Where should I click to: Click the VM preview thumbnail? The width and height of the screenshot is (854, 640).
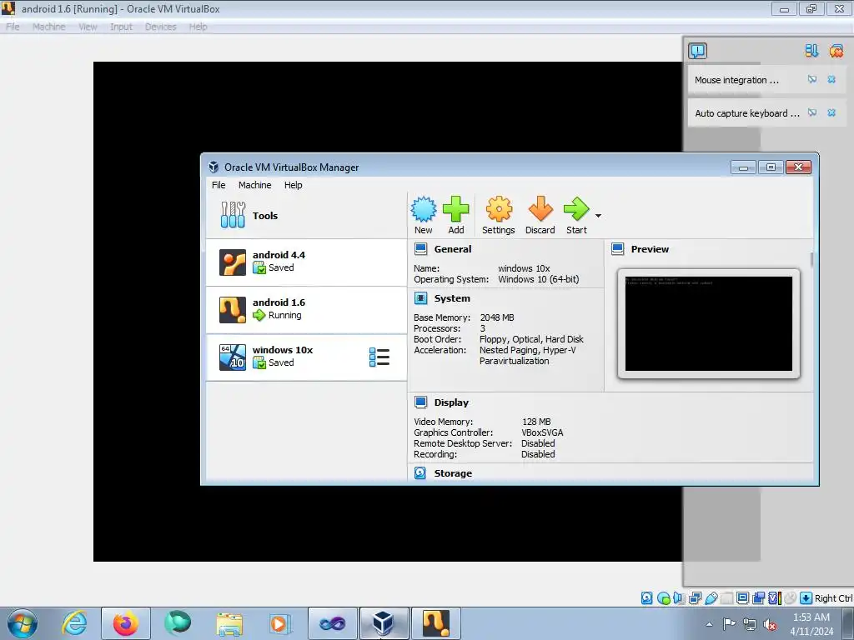(709, 324)
